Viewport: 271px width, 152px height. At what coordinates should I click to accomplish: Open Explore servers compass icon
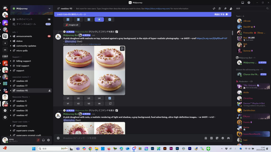pyautogui.click(x=5, y=117)
